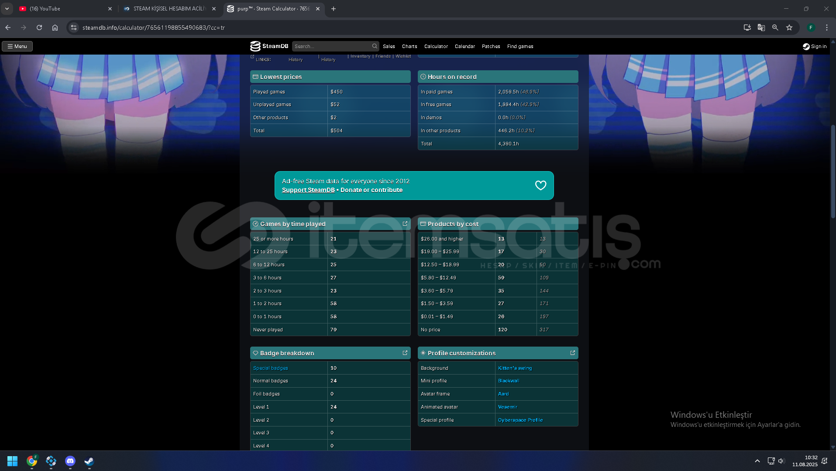
Task: Open Kitten's swing background link
Action: click(515, 368)
